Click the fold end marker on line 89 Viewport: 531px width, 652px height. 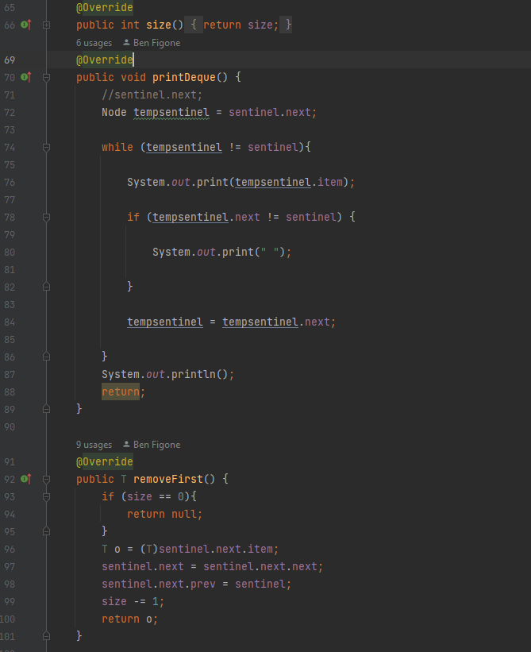(46, 408)
